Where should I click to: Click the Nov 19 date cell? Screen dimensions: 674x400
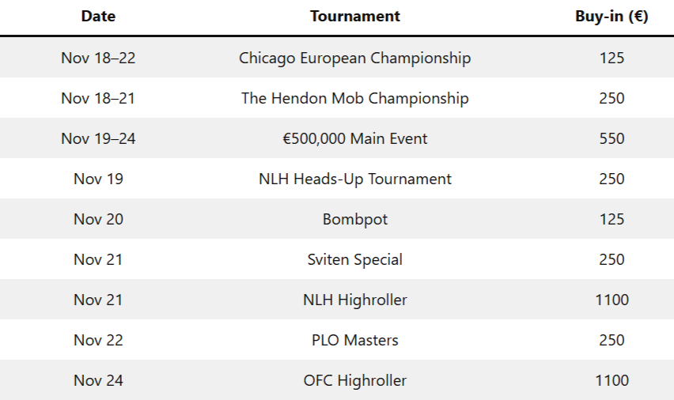(x=98, y=179)
